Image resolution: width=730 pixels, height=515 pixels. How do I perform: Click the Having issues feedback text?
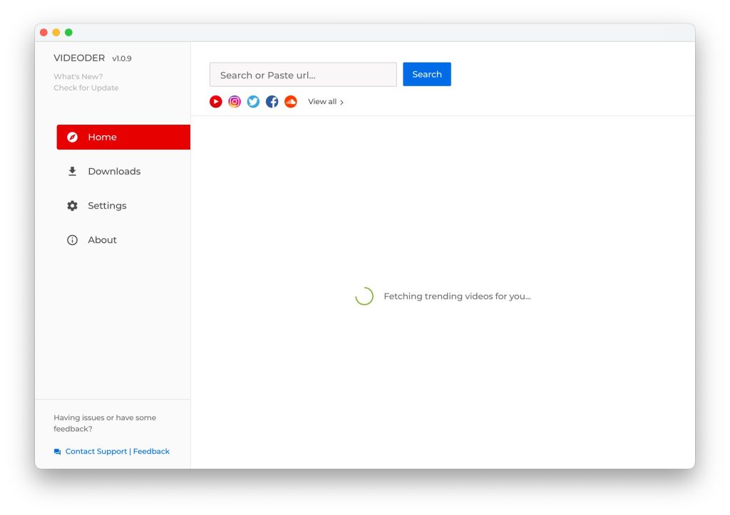(105, 423)
